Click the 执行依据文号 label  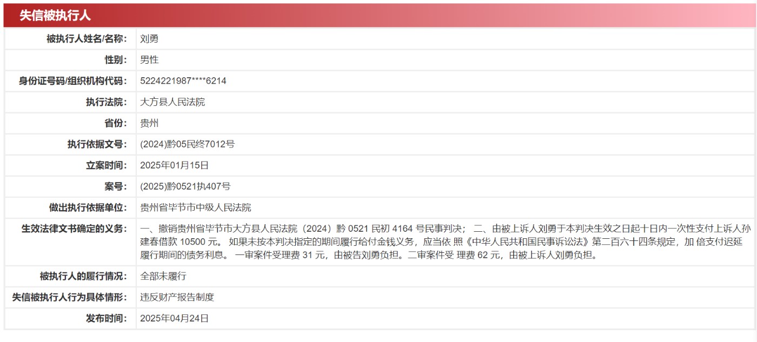97,144
